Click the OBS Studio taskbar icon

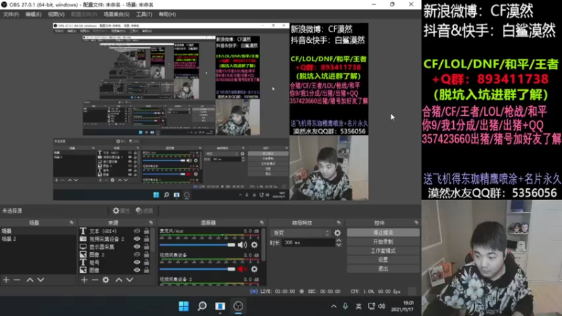238,306
